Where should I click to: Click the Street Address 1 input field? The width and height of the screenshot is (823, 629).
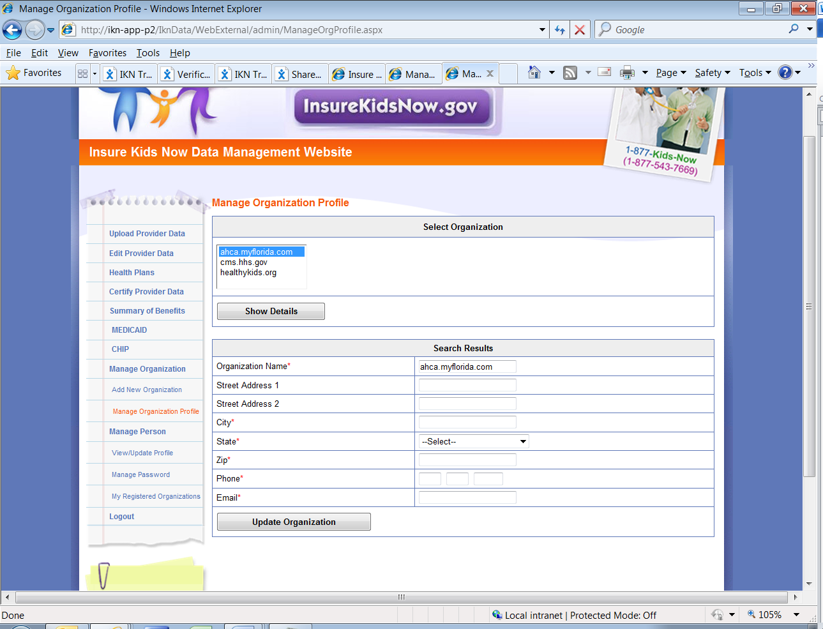pos(467,385)
